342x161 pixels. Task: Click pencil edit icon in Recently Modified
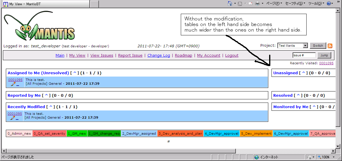[13, 118]
